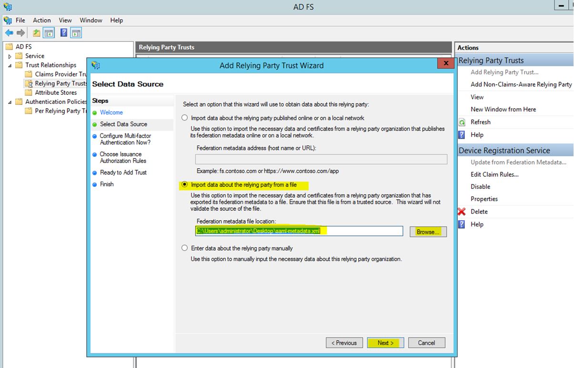Toggle Show/Hide Action Pane toolbar icon

tap(76, 33)
